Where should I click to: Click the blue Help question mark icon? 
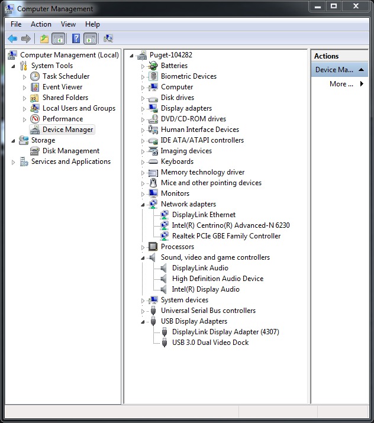[76, 38]
